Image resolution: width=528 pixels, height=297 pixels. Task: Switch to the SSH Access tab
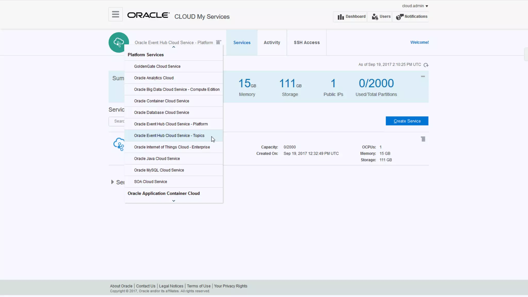click(307, 43)
